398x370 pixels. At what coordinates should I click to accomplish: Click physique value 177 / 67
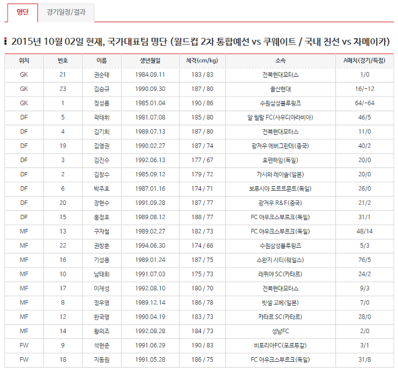click(x=203, y=160)
